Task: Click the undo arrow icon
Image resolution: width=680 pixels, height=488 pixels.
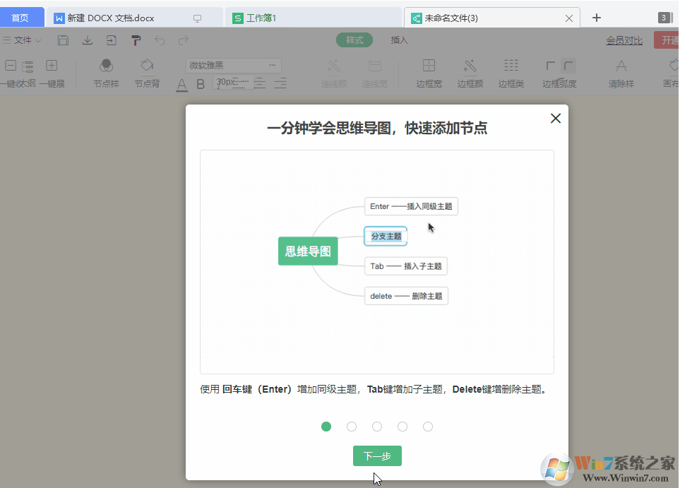Action: click(x=161, y=40)
